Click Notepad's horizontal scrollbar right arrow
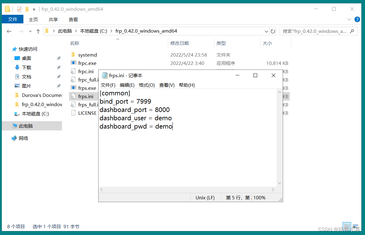The height and width of the screenshot is (235, 365). pos(273,190)
